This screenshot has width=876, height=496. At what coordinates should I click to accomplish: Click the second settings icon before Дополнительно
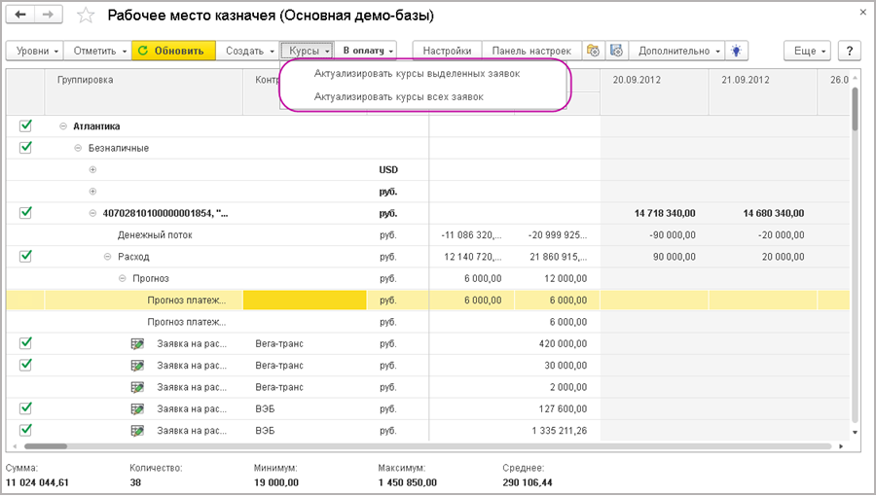coord(616,51)
